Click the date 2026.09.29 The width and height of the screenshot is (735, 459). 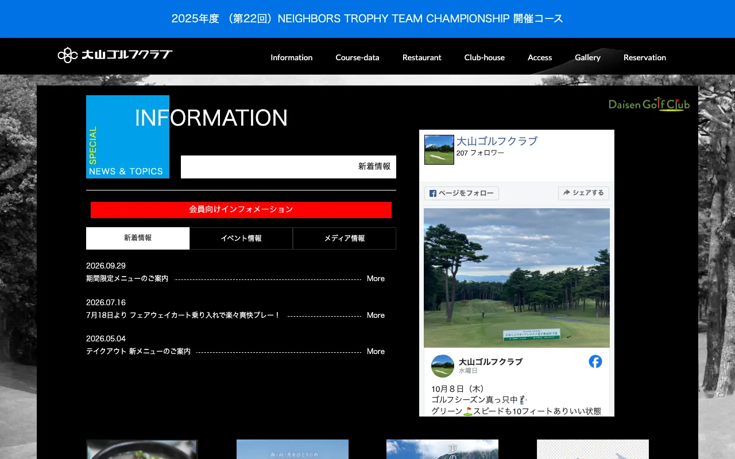(106, 266)
